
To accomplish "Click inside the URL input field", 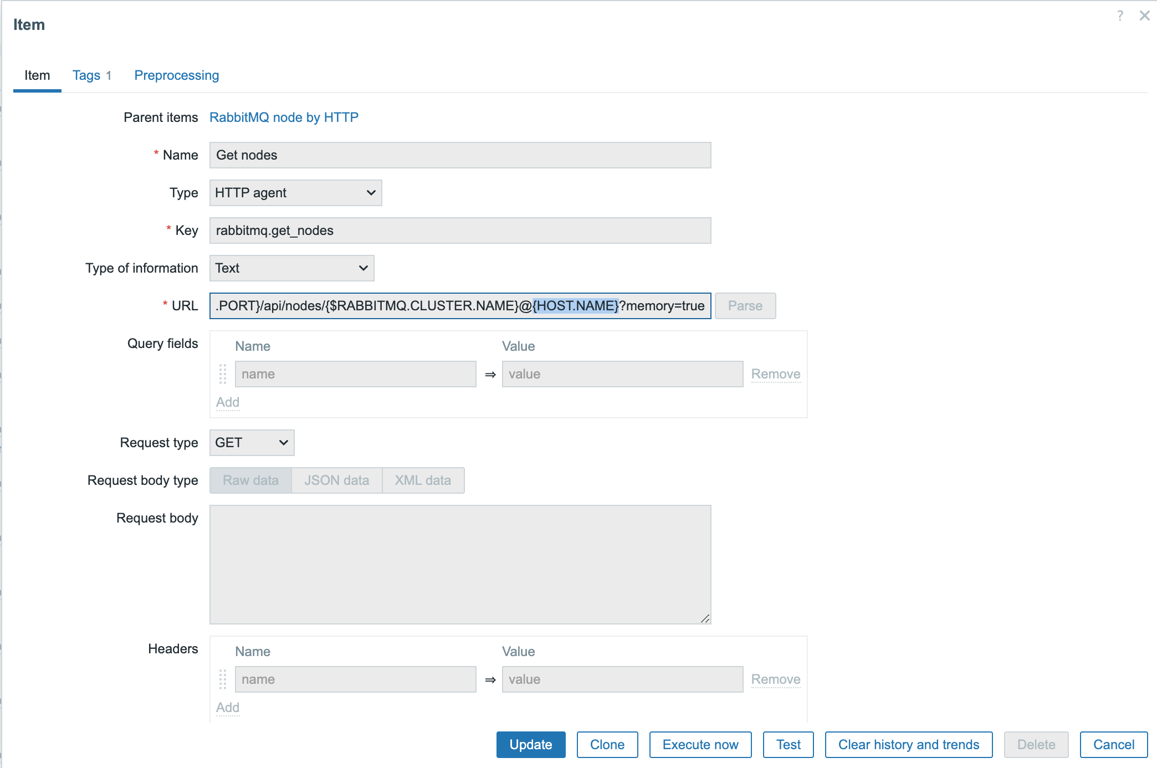I will (x=460, y=306).
